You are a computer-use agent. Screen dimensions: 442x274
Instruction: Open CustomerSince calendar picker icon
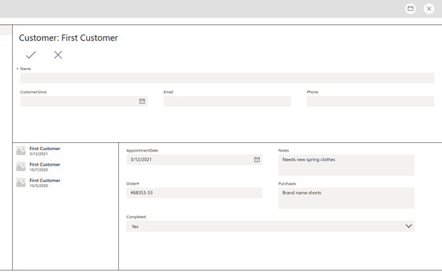pos(142,101)
